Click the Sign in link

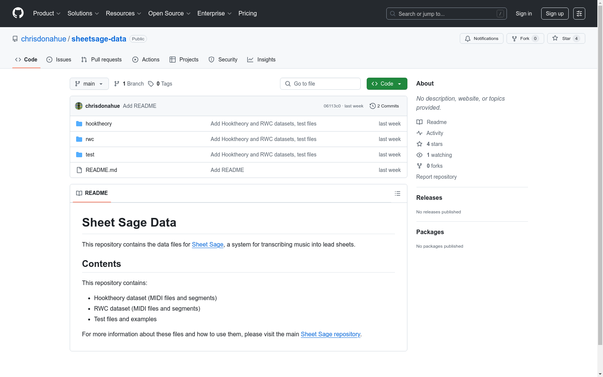point(524,14)
